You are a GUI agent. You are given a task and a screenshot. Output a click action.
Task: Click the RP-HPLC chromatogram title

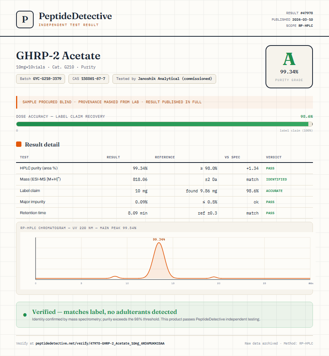tap(78, 228)
